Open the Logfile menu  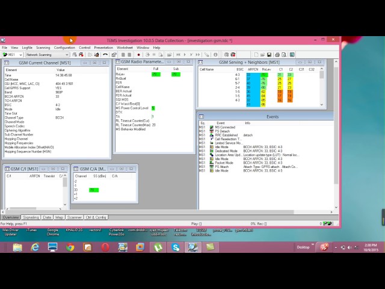coord(27,48)
